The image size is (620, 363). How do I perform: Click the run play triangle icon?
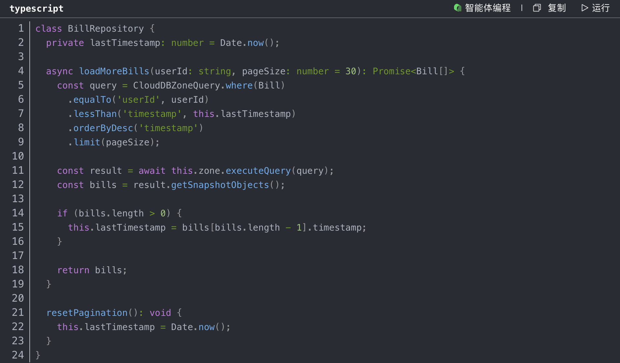tap(584, 8)
